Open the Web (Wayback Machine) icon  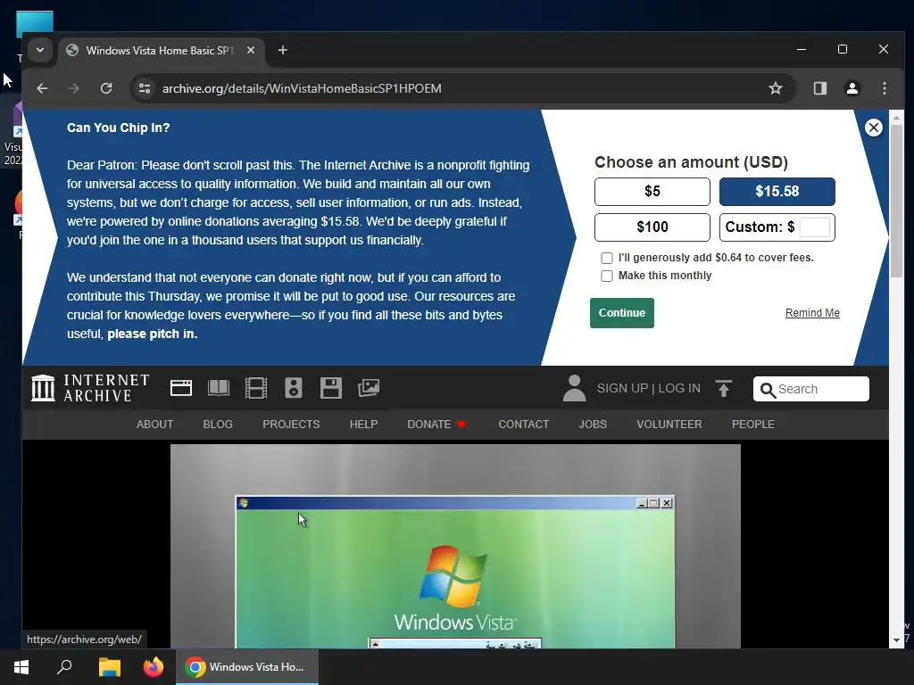(x=180, y=388)
